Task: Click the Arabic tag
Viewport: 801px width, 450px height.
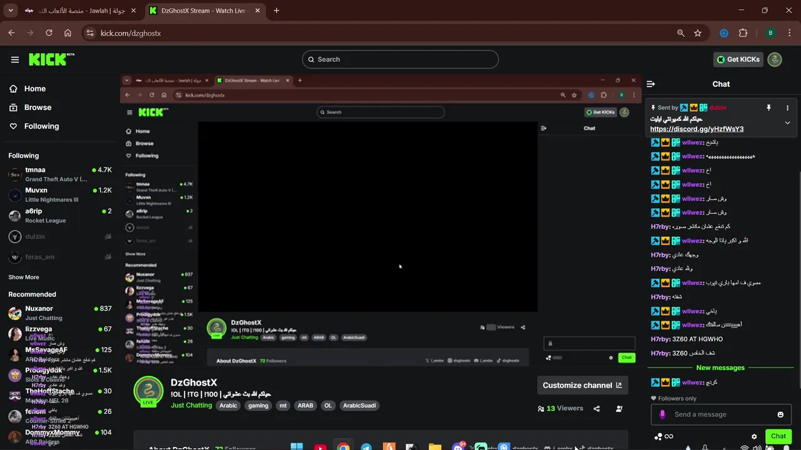Action: coord(228,406)
